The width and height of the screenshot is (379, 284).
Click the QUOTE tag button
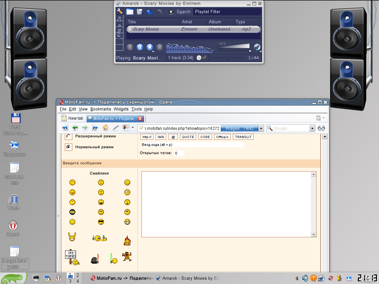pos(188,137)
